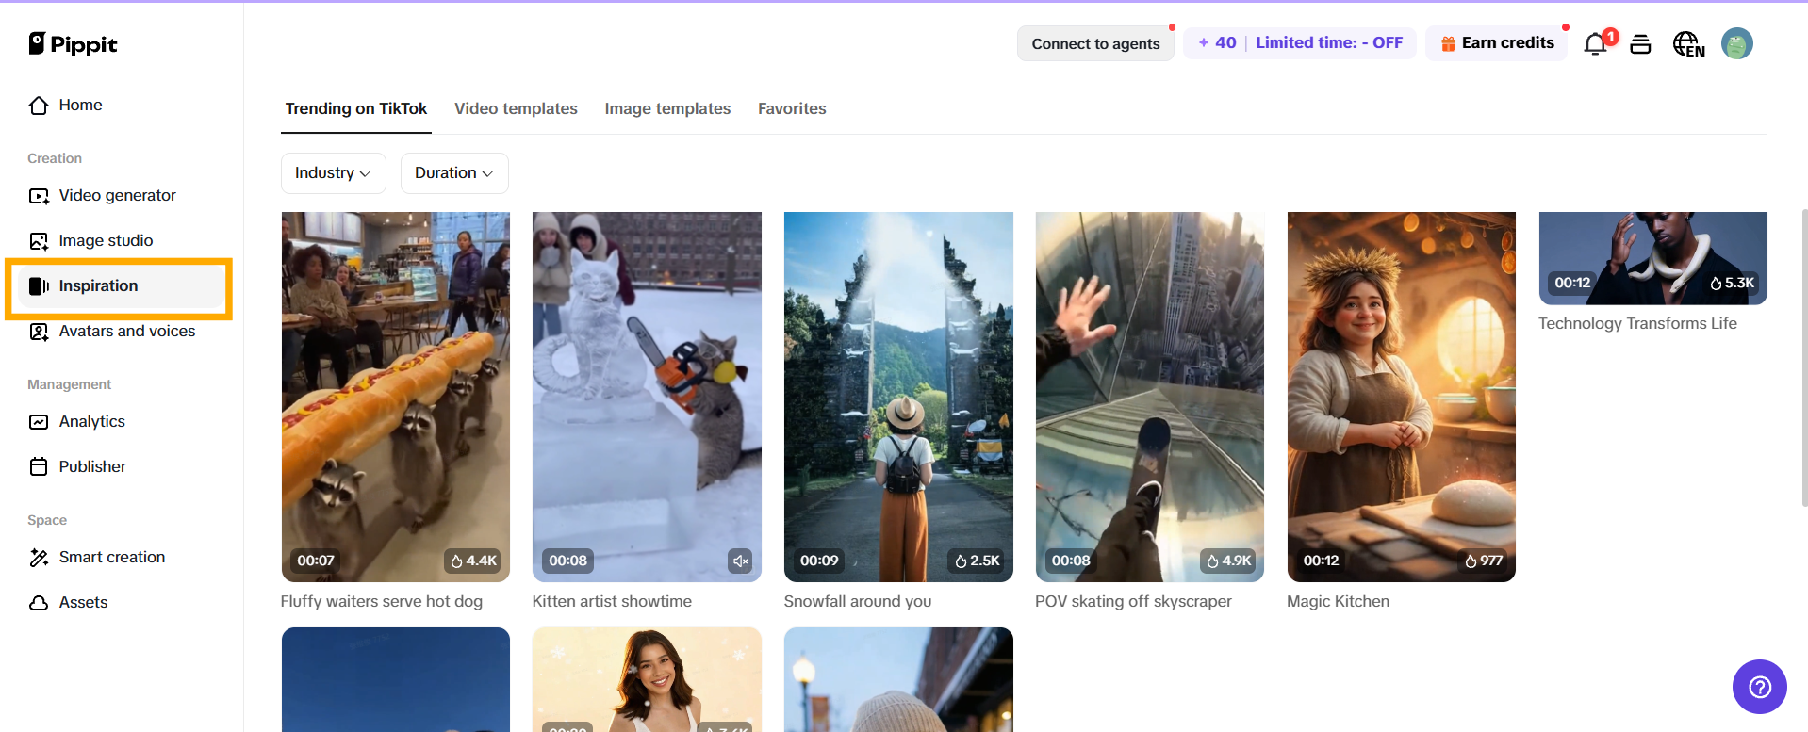Click the Publisher calendar icon

[39, 466]
